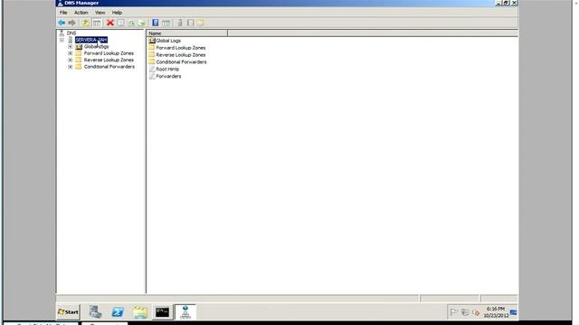Click the New Server toolbar icon
The image size is (579, 325).
click(180, 23)
